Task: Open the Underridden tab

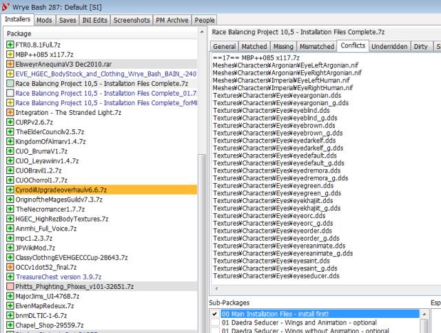Action: 389,46
